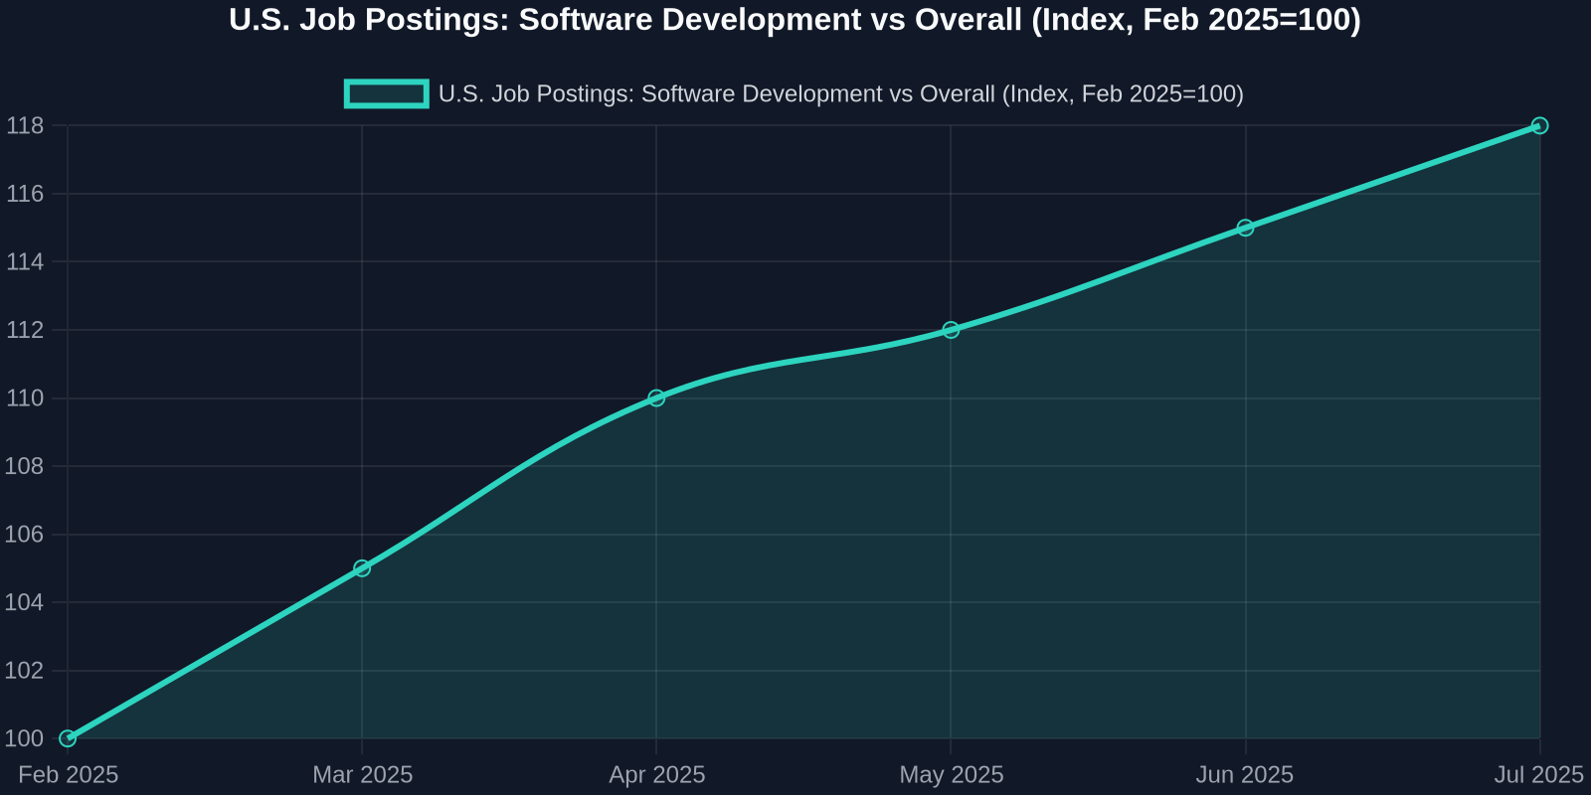
Task: Click the 106 y-axis label
Action: click(x=25, y=534)
